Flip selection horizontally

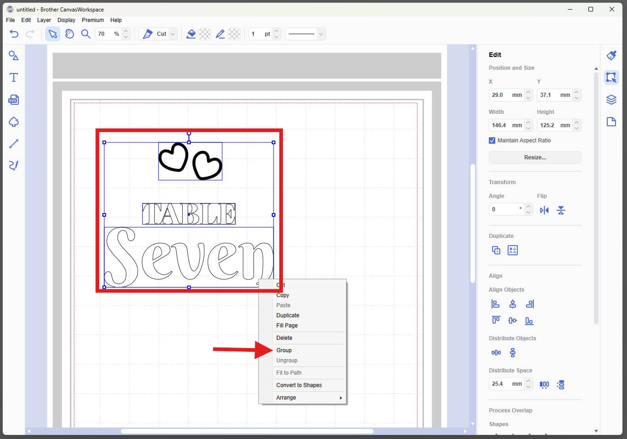(544, 210)
